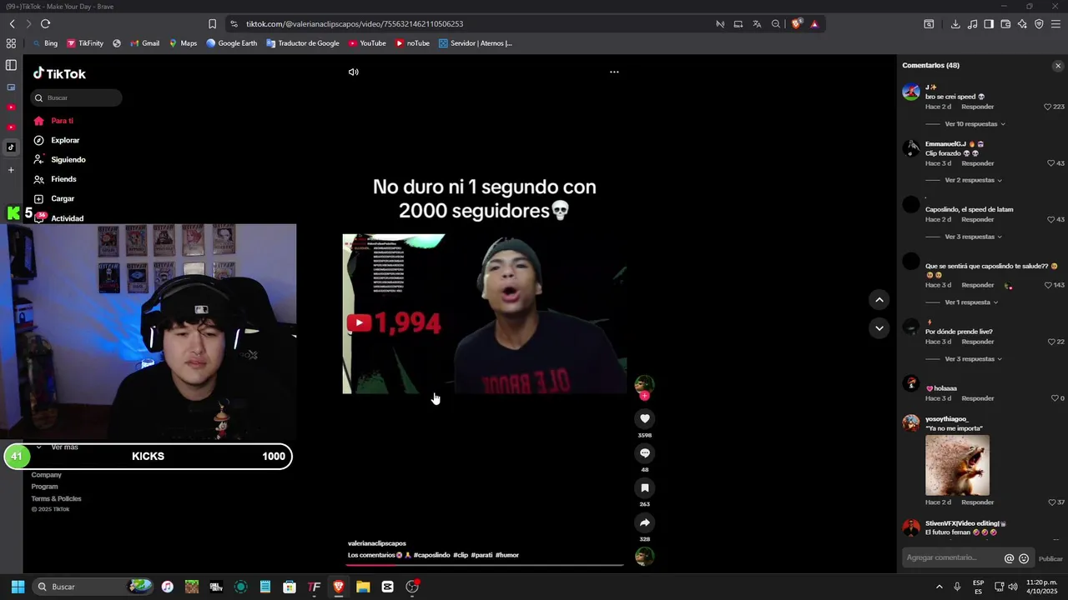Expand 'Ver 1 respuesta' replies
Image resolution: width=1068 pixels, height=600 pixels.
971,302
